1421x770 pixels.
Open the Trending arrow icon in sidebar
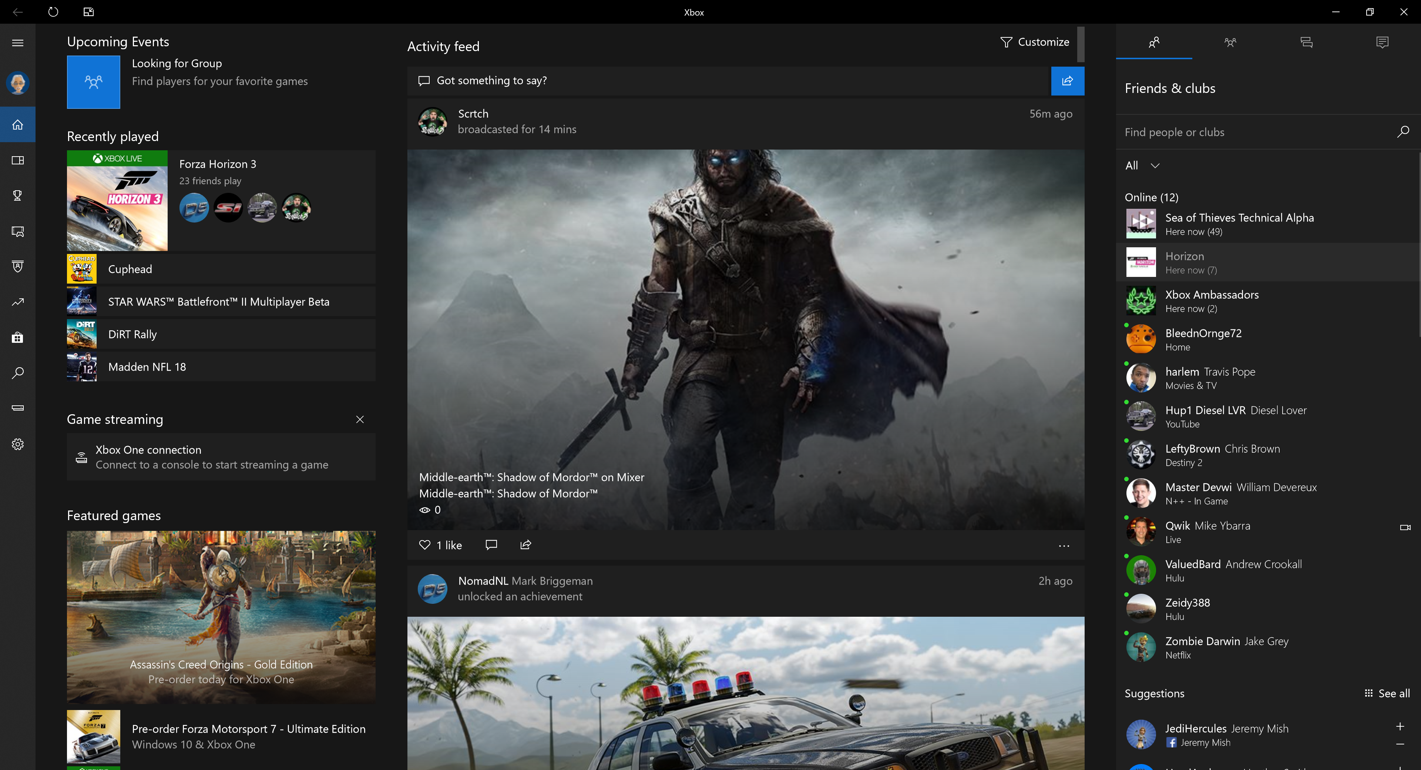click(18, 302)
